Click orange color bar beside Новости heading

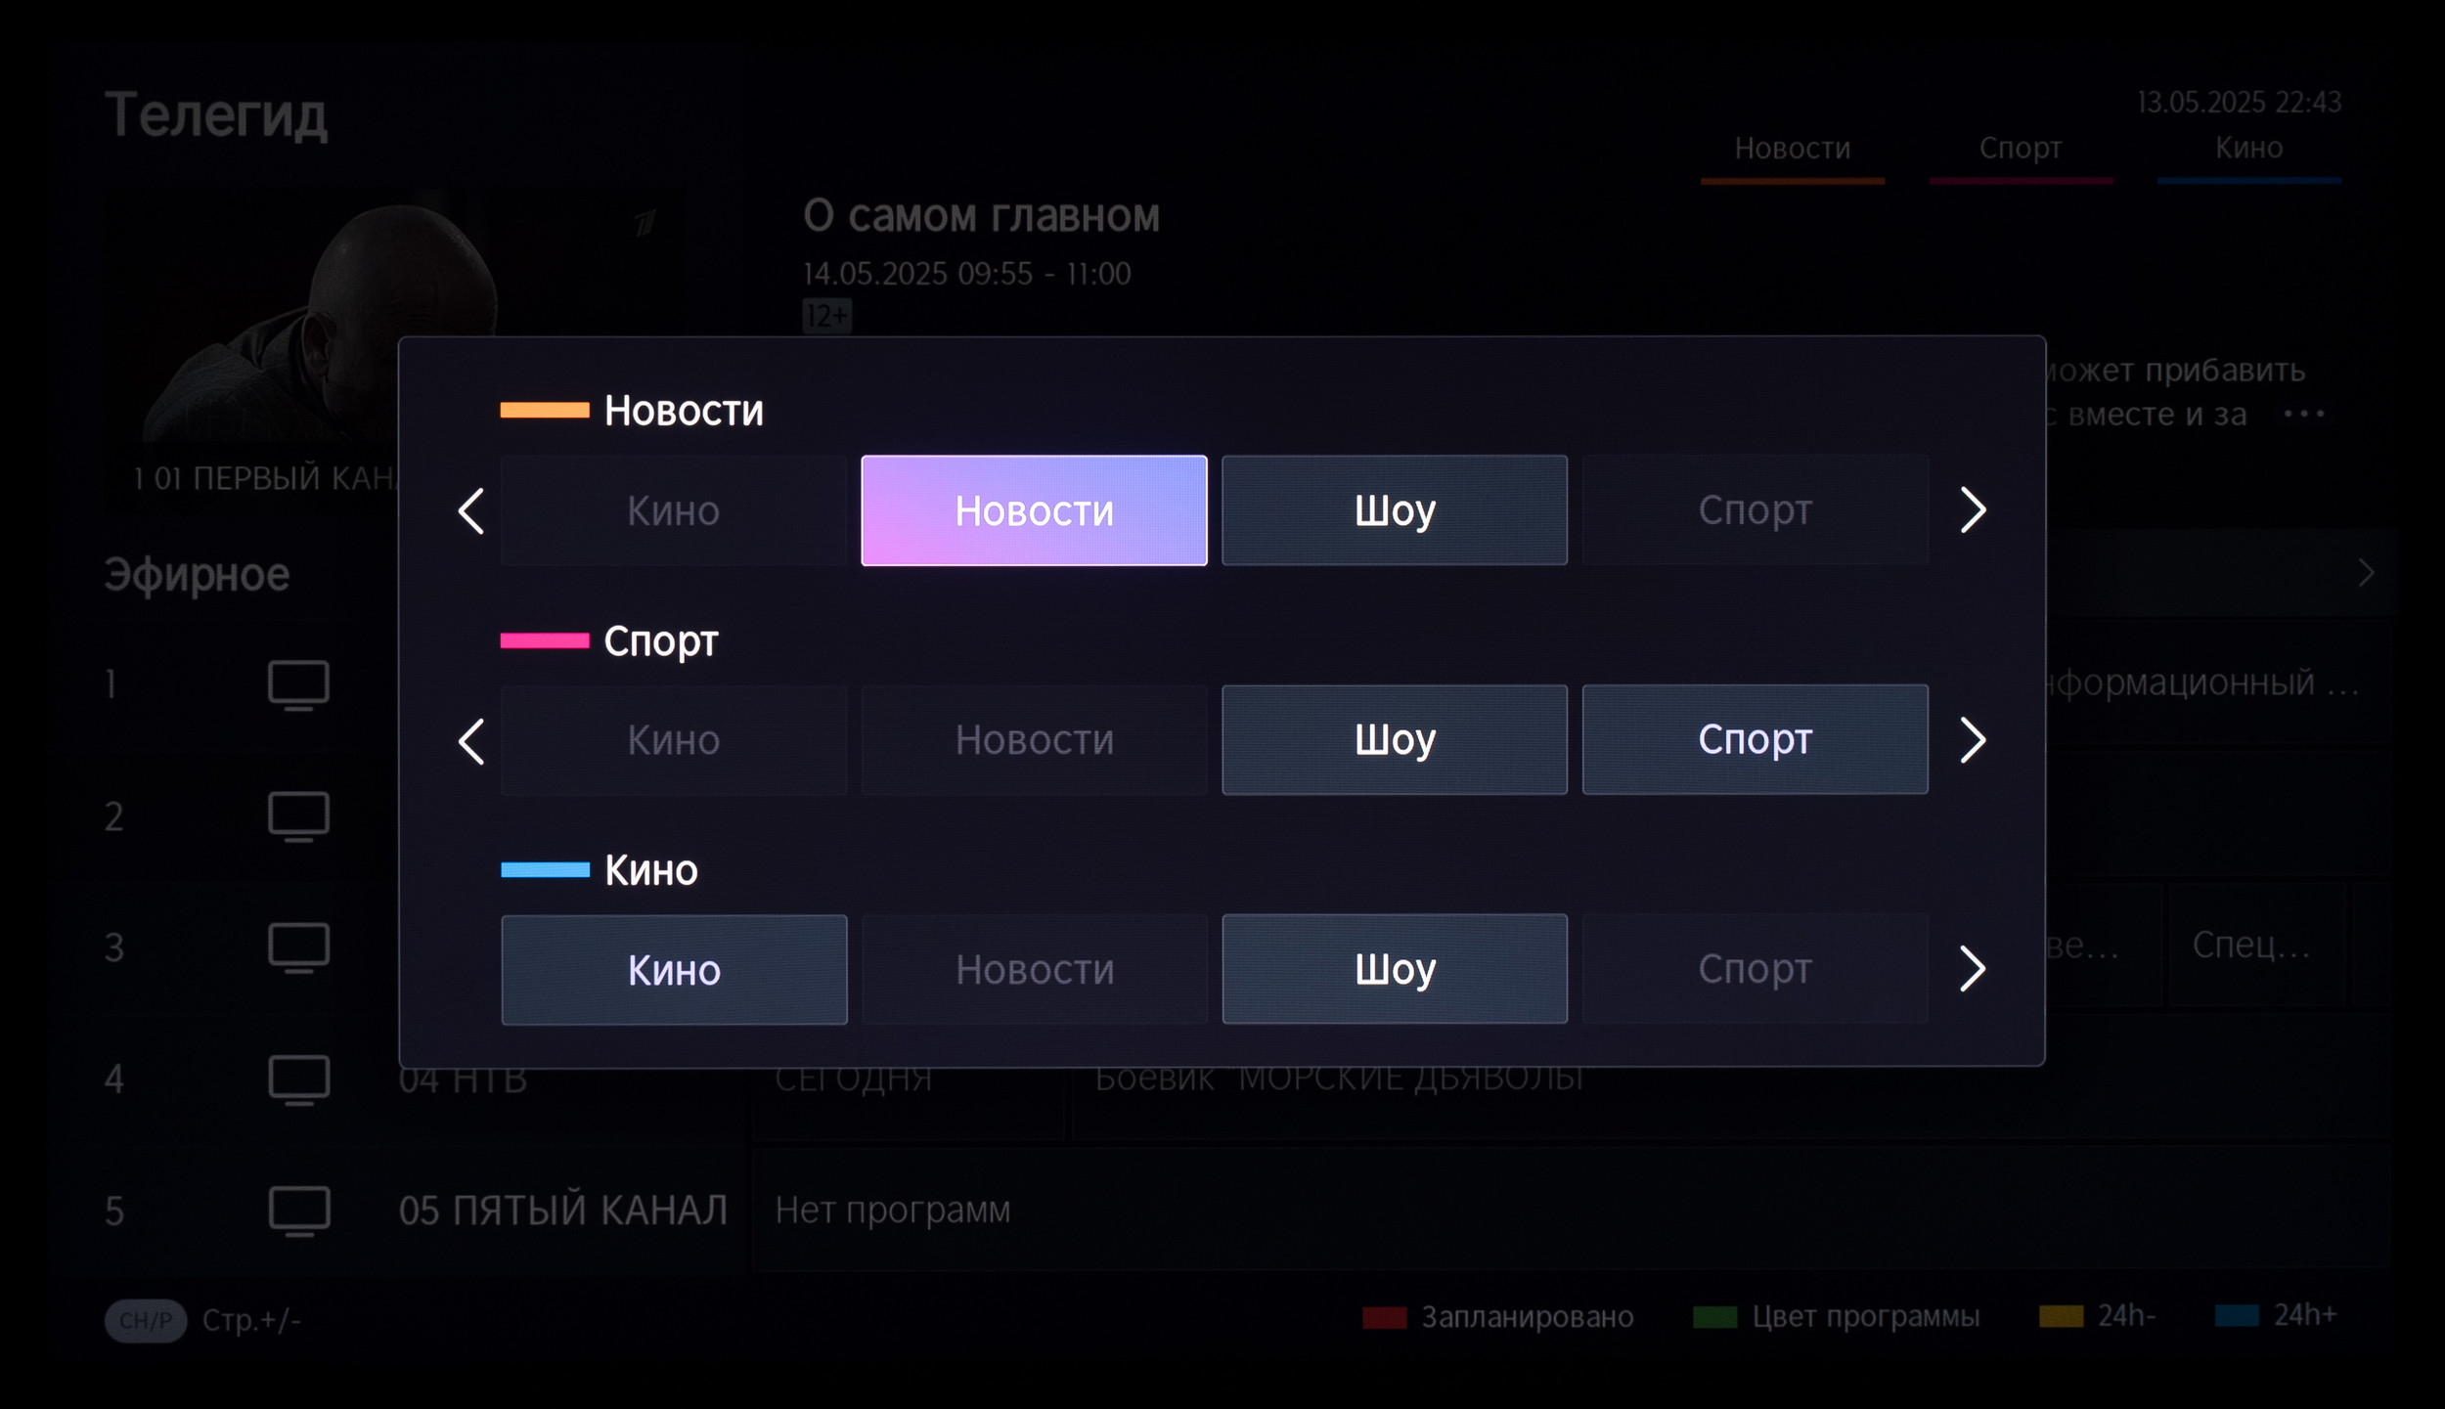coord(545,411)
